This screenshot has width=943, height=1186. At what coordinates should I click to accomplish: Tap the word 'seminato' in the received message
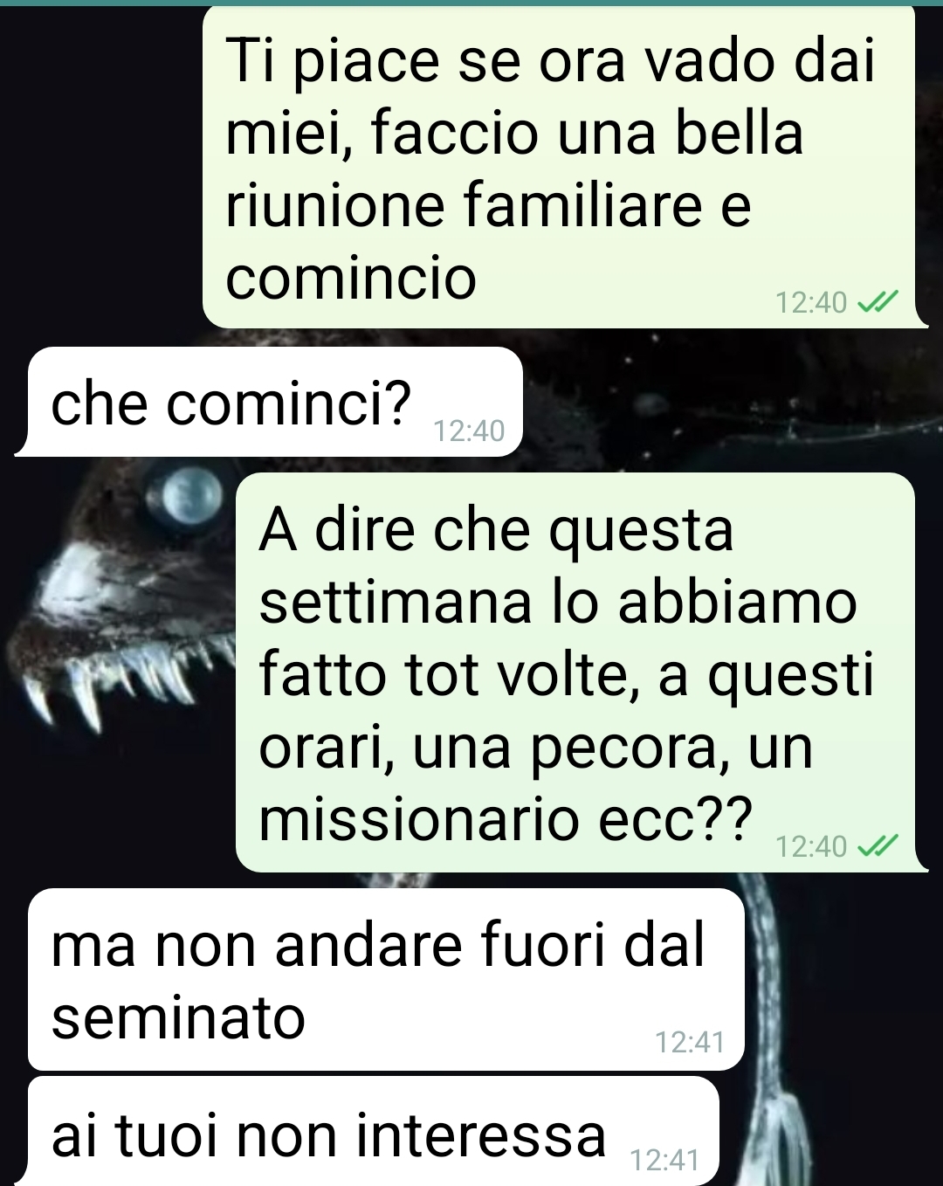click(178, 1018)
